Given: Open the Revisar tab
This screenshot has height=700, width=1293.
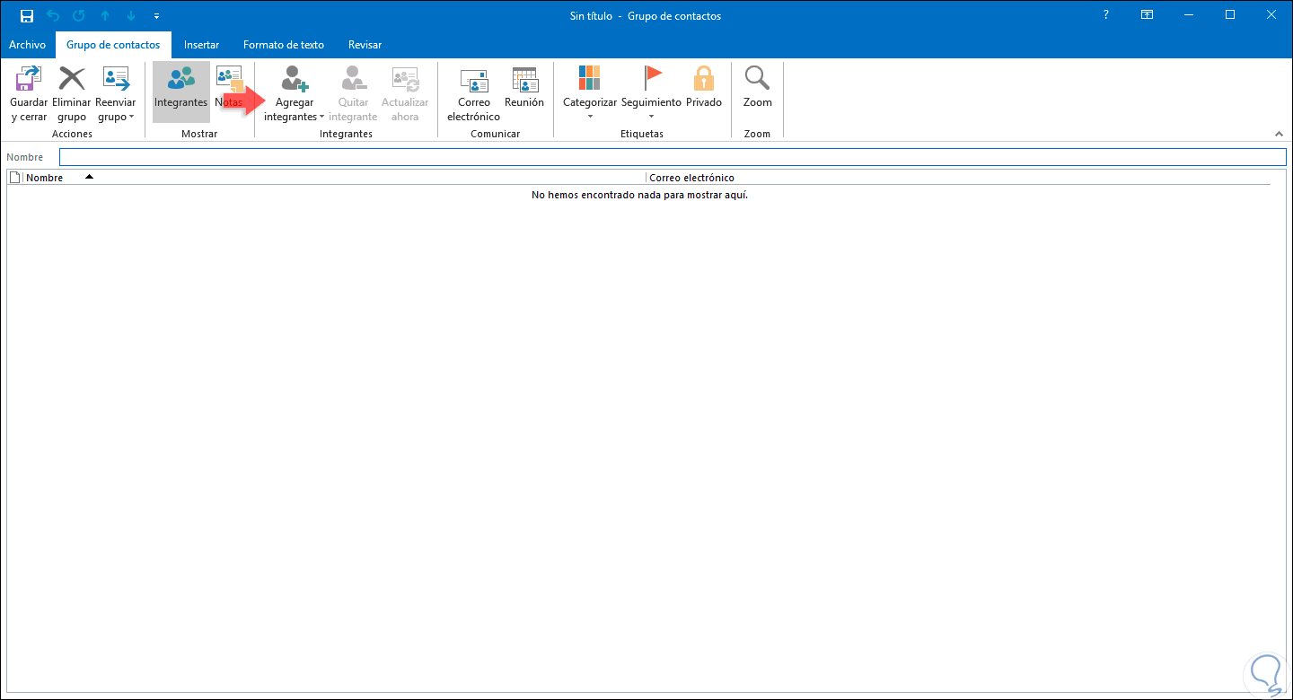Looking at the screenshot, I should click(365, 44).
